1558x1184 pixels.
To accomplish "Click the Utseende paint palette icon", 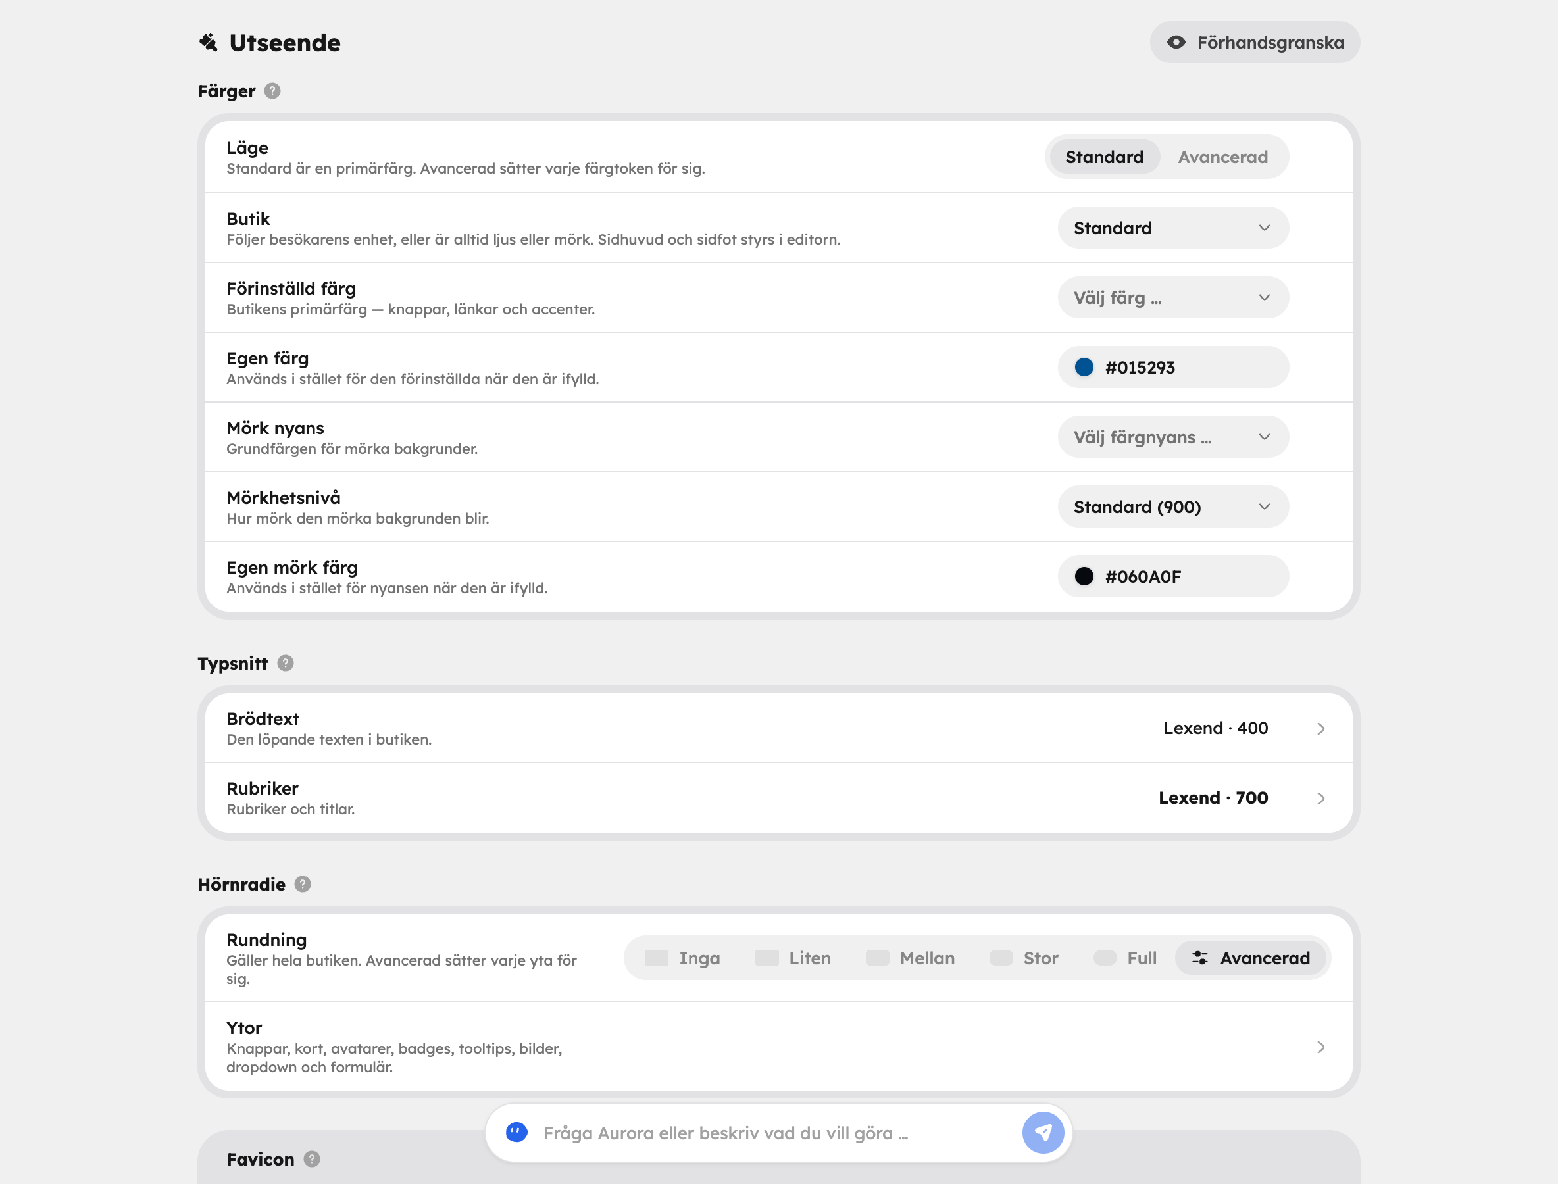I will [208, 42].
